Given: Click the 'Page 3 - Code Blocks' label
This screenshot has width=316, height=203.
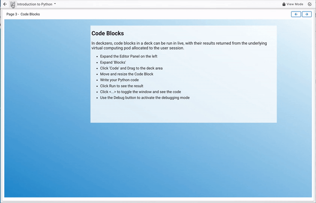Looking at the screenshot, I should (x=23, y=14).
